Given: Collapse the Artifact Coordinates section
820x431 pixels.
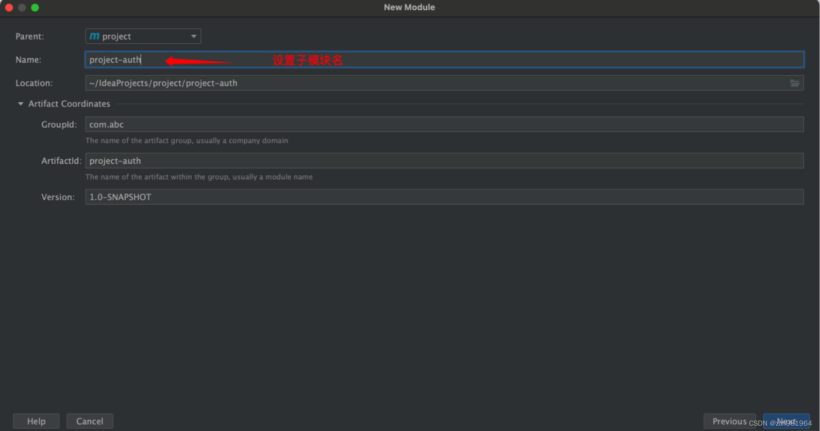Looking at the screenshot, I should pyautogui.click(x=20, y=104).
